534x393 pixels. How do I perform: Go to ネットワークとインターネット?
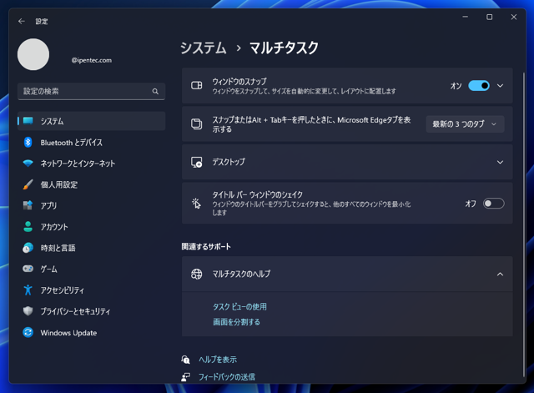[x=91, y=164]
